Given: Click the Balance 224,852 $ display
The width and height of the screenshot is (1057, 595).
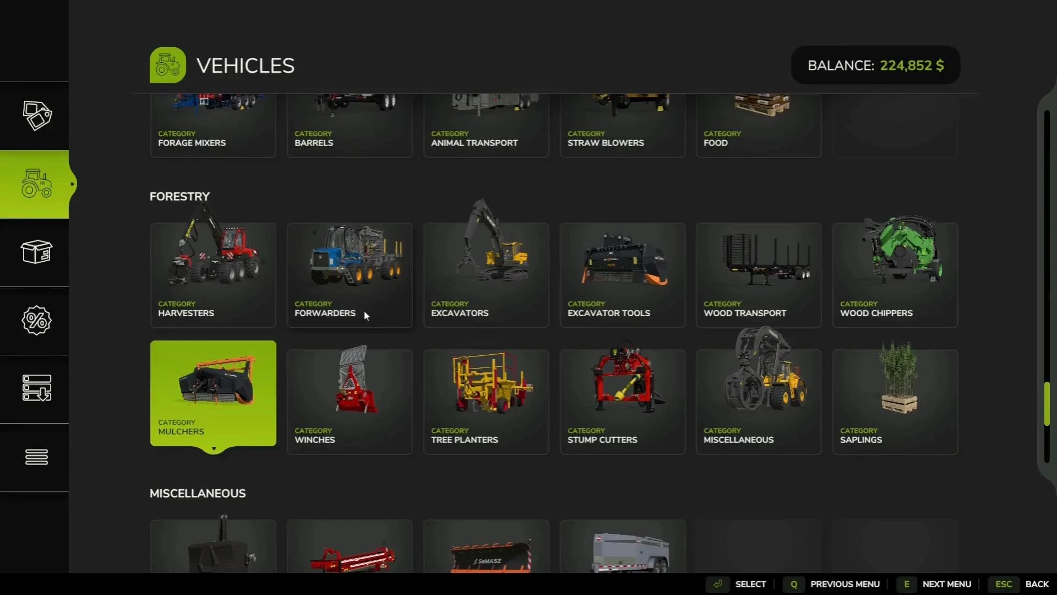Looking at the screenshot, I should point(875,65).
